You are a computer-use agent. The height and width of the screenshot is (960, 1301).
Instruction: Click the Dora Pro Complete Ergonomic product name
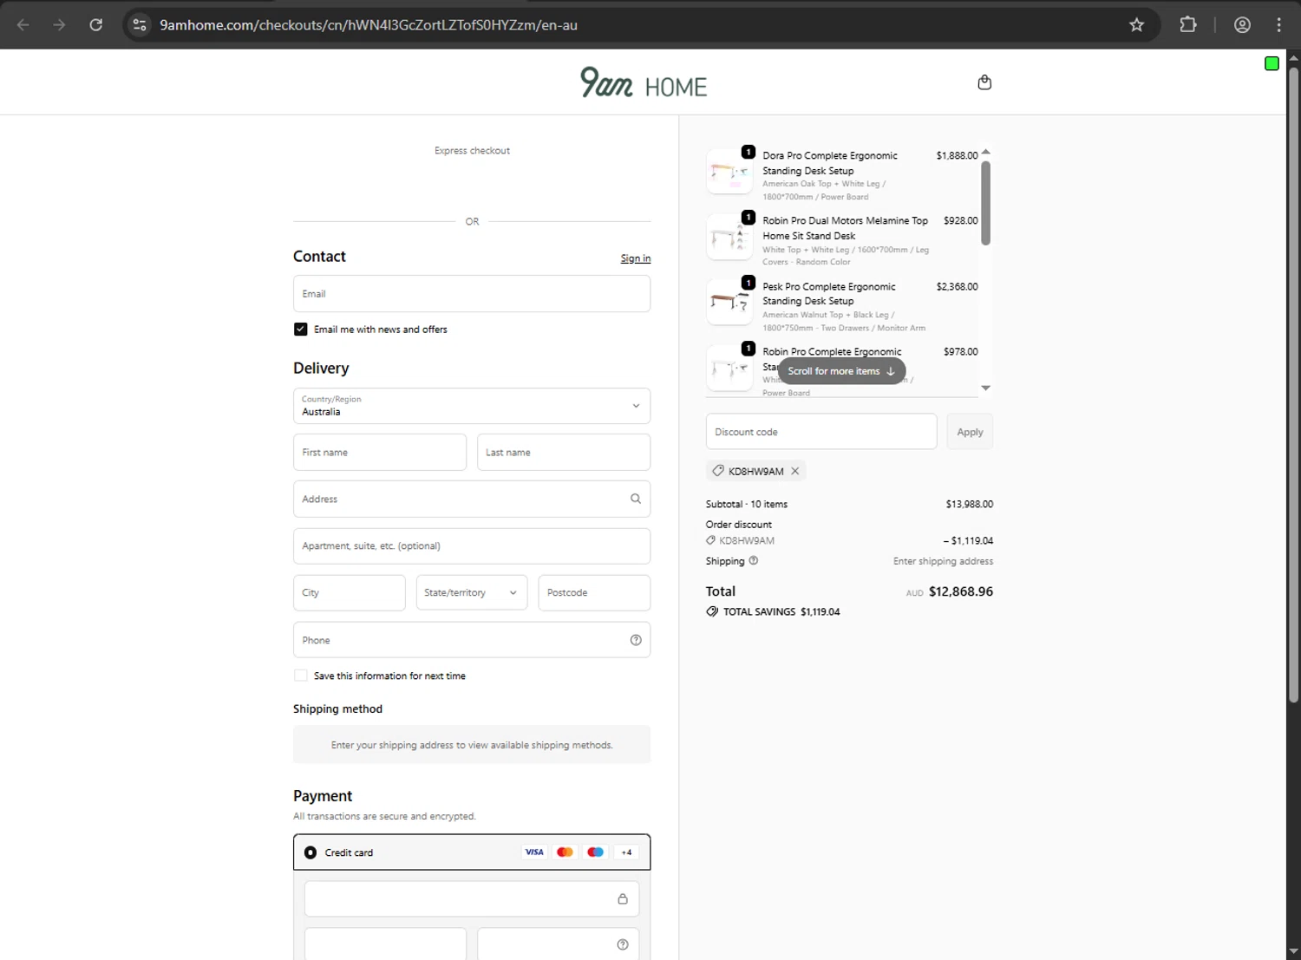[830, 163]
